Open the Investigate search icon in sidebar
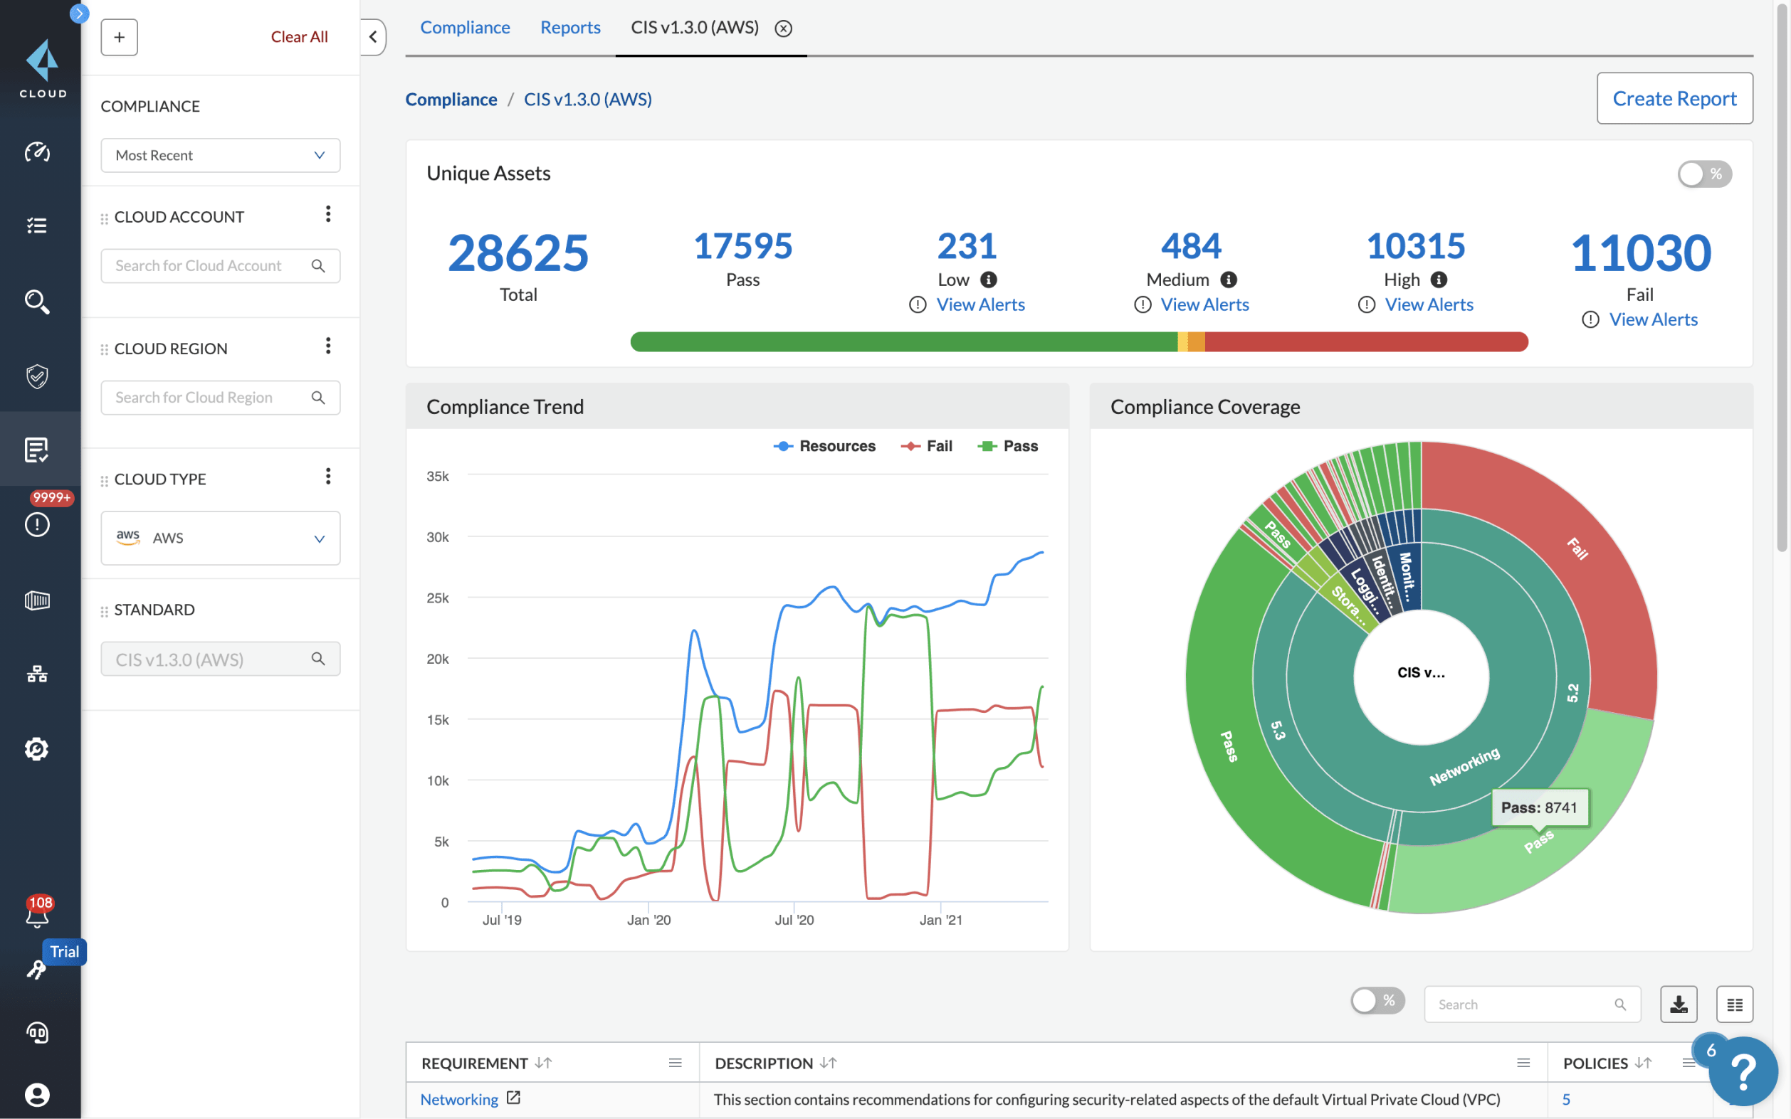 pyautogui.click(x=36, y=301)
